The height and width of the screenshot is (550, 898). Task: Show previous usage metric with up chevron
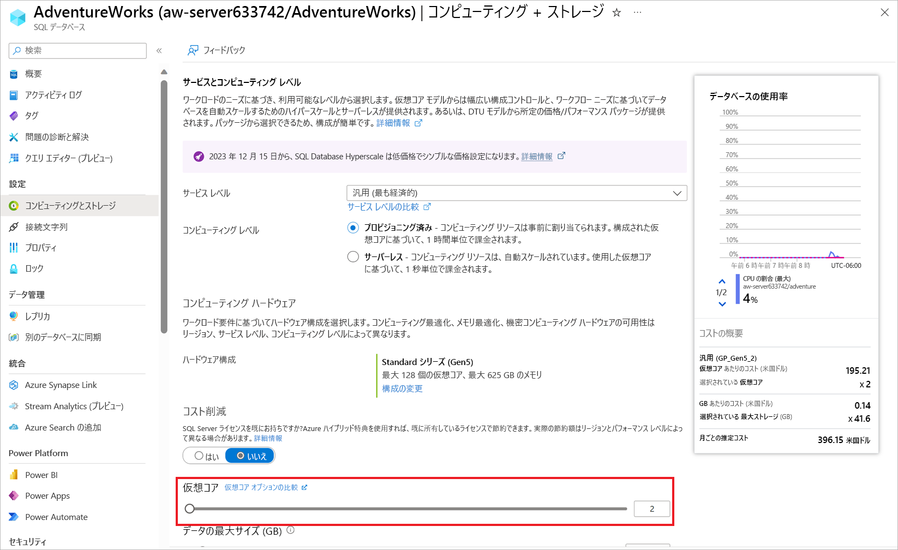coord(722,282)
